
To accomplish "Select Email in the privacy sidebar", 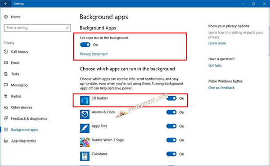I will click(15, 63).
